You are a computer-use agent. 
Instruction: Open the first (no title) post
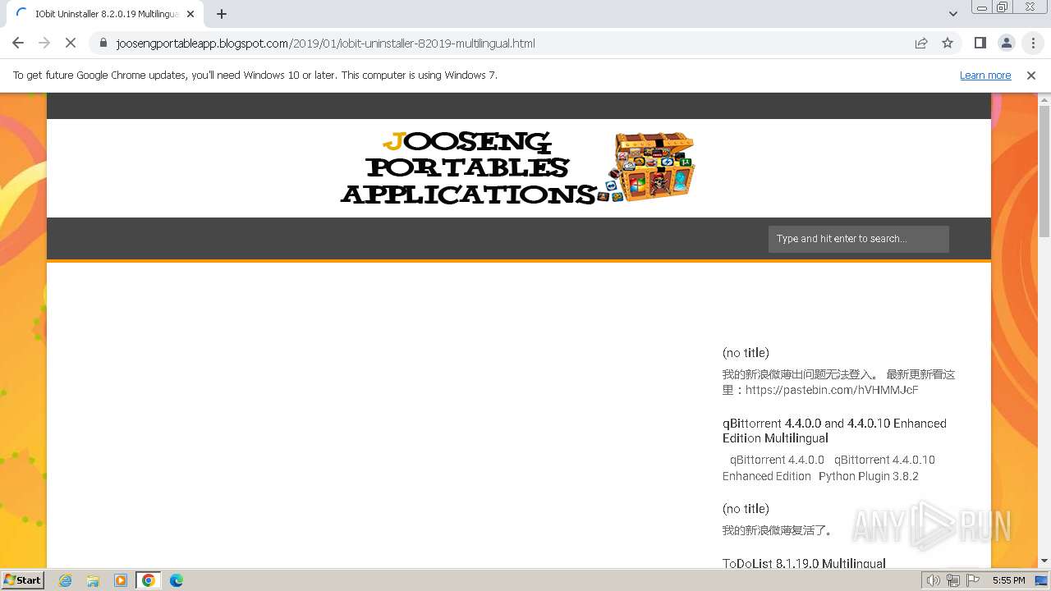[x=746, y=353]
